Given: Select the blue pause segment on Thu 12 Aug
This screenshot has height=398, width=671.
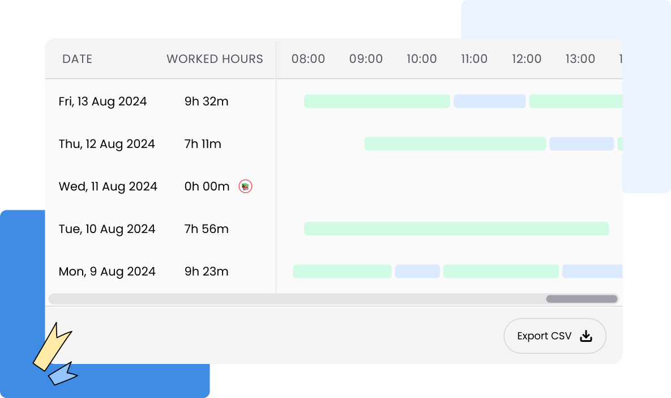Looking at the screenshot, I should tap(582, 143).
